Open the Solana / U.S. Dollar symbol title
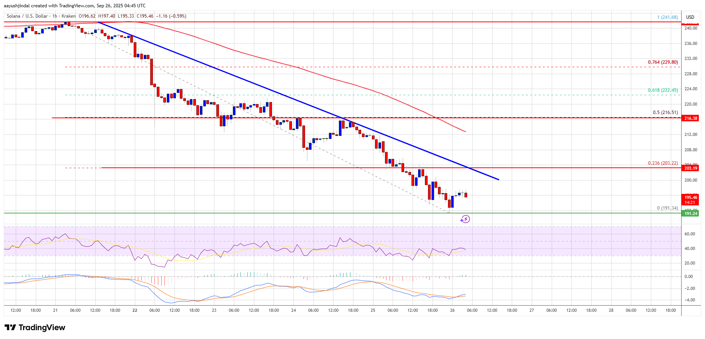705x339 pixels. tap(27, 16)
